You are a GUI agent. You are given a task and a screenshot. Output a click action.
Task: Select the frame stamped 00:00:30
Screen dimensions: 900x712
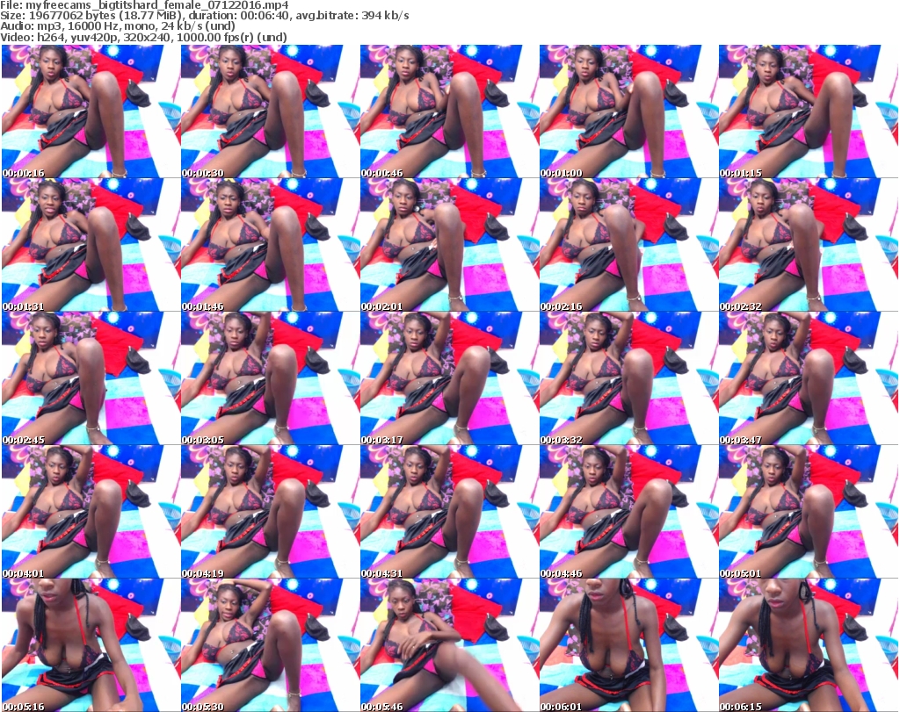coord(270,111)
